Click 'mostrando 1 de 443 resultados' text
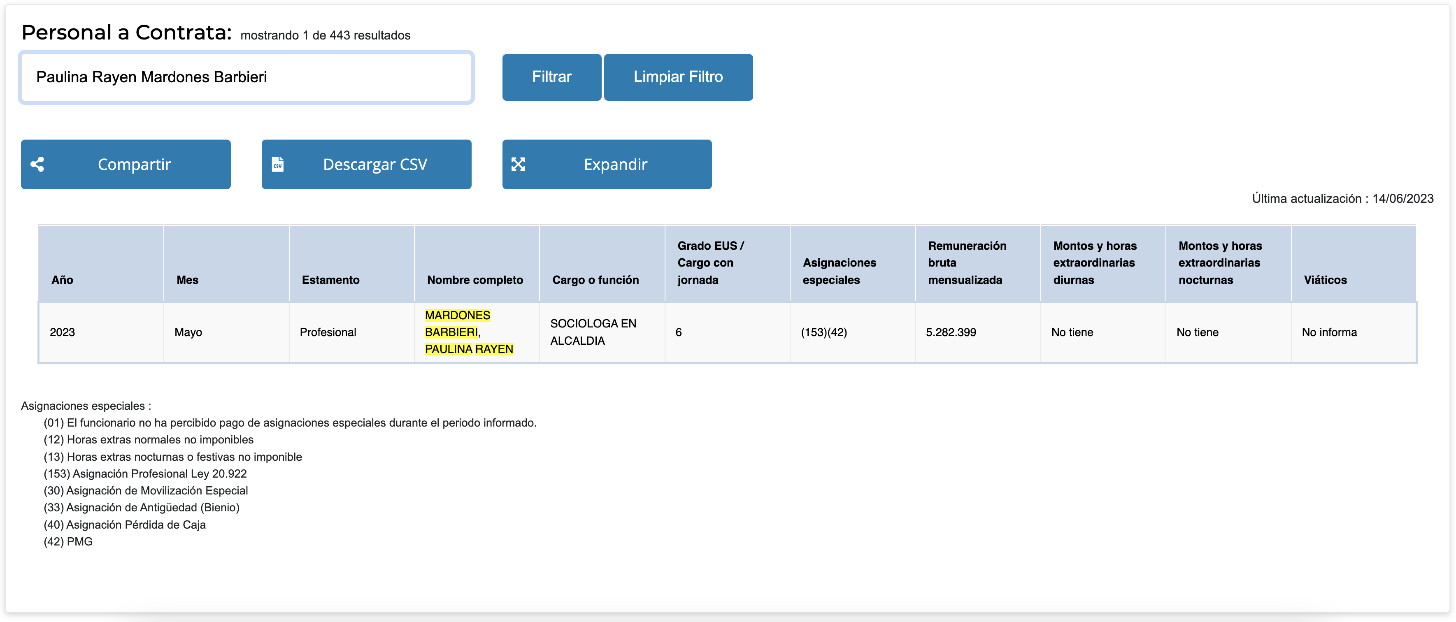This screenshot has width=1456, height=622. (x=326, y=35)
